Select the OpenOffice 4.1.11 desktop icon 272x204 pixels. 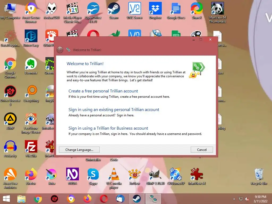[93, 13]
